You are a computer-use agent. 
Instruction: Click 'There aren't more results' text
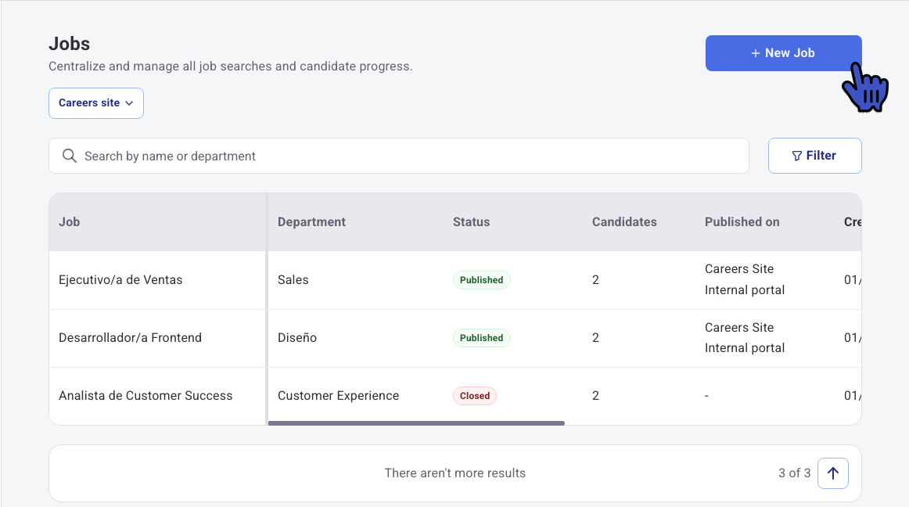[x=455, y=473]
